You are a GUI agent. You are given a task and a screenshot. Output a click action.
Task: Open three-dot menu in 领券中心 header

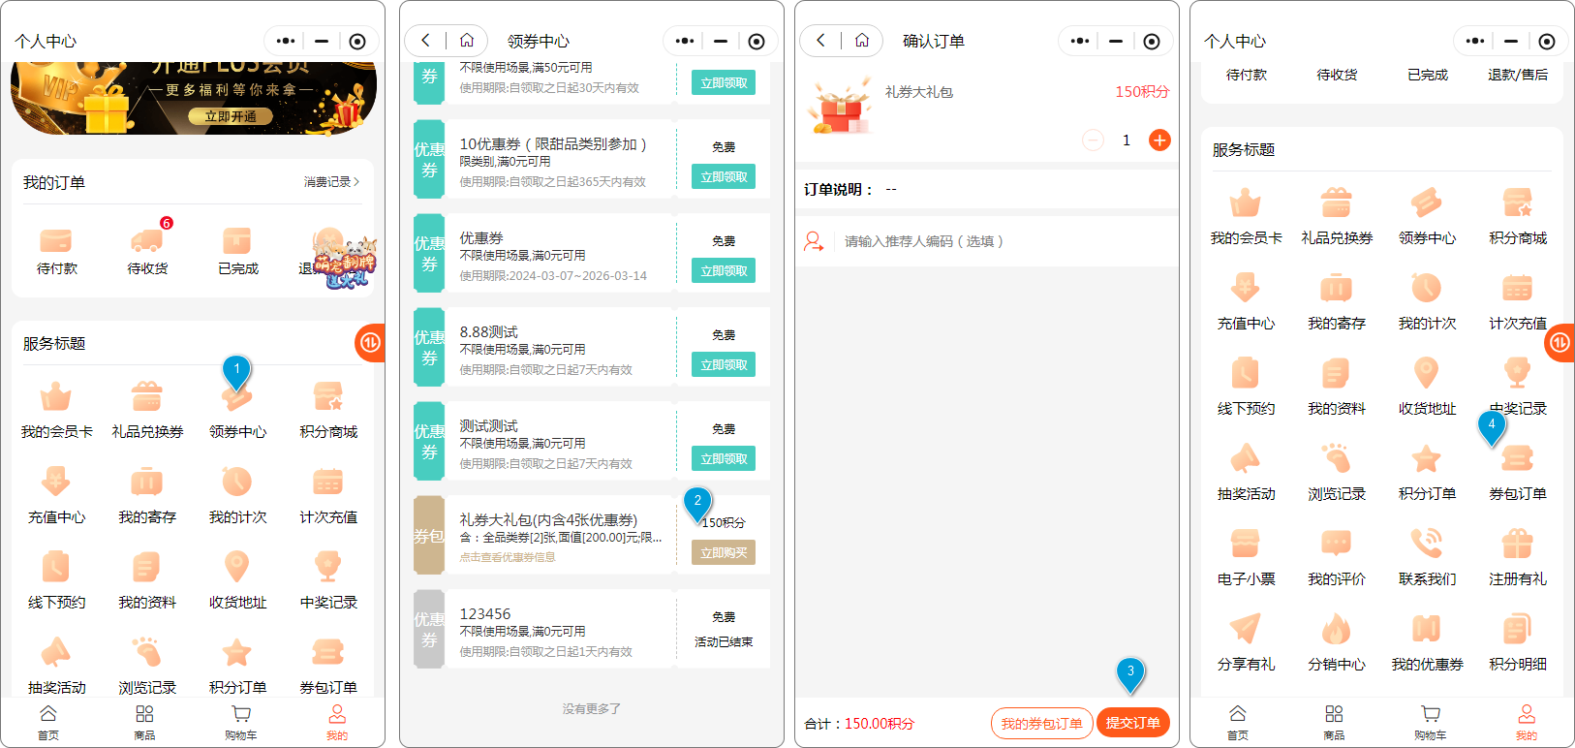pyautogui.click(x=685, y=41)
